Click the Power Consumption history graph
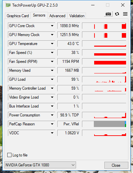The image size is (133, 173). coord(104,115)
